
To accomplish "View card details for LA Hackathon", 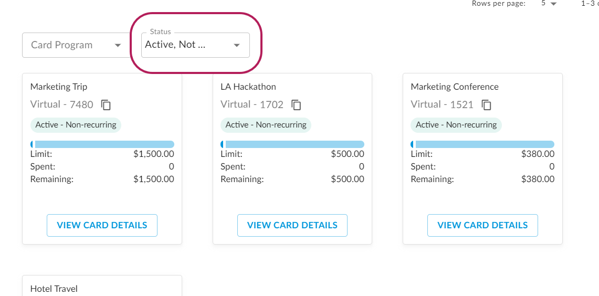I will [x=292, y=225].
